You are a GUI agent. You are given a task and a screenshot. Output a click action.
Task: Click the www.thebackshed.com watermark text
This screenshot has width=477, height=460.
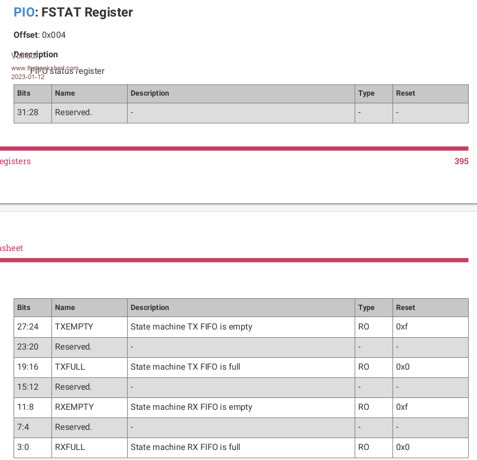pyautogui.click(x=45, y=68)
